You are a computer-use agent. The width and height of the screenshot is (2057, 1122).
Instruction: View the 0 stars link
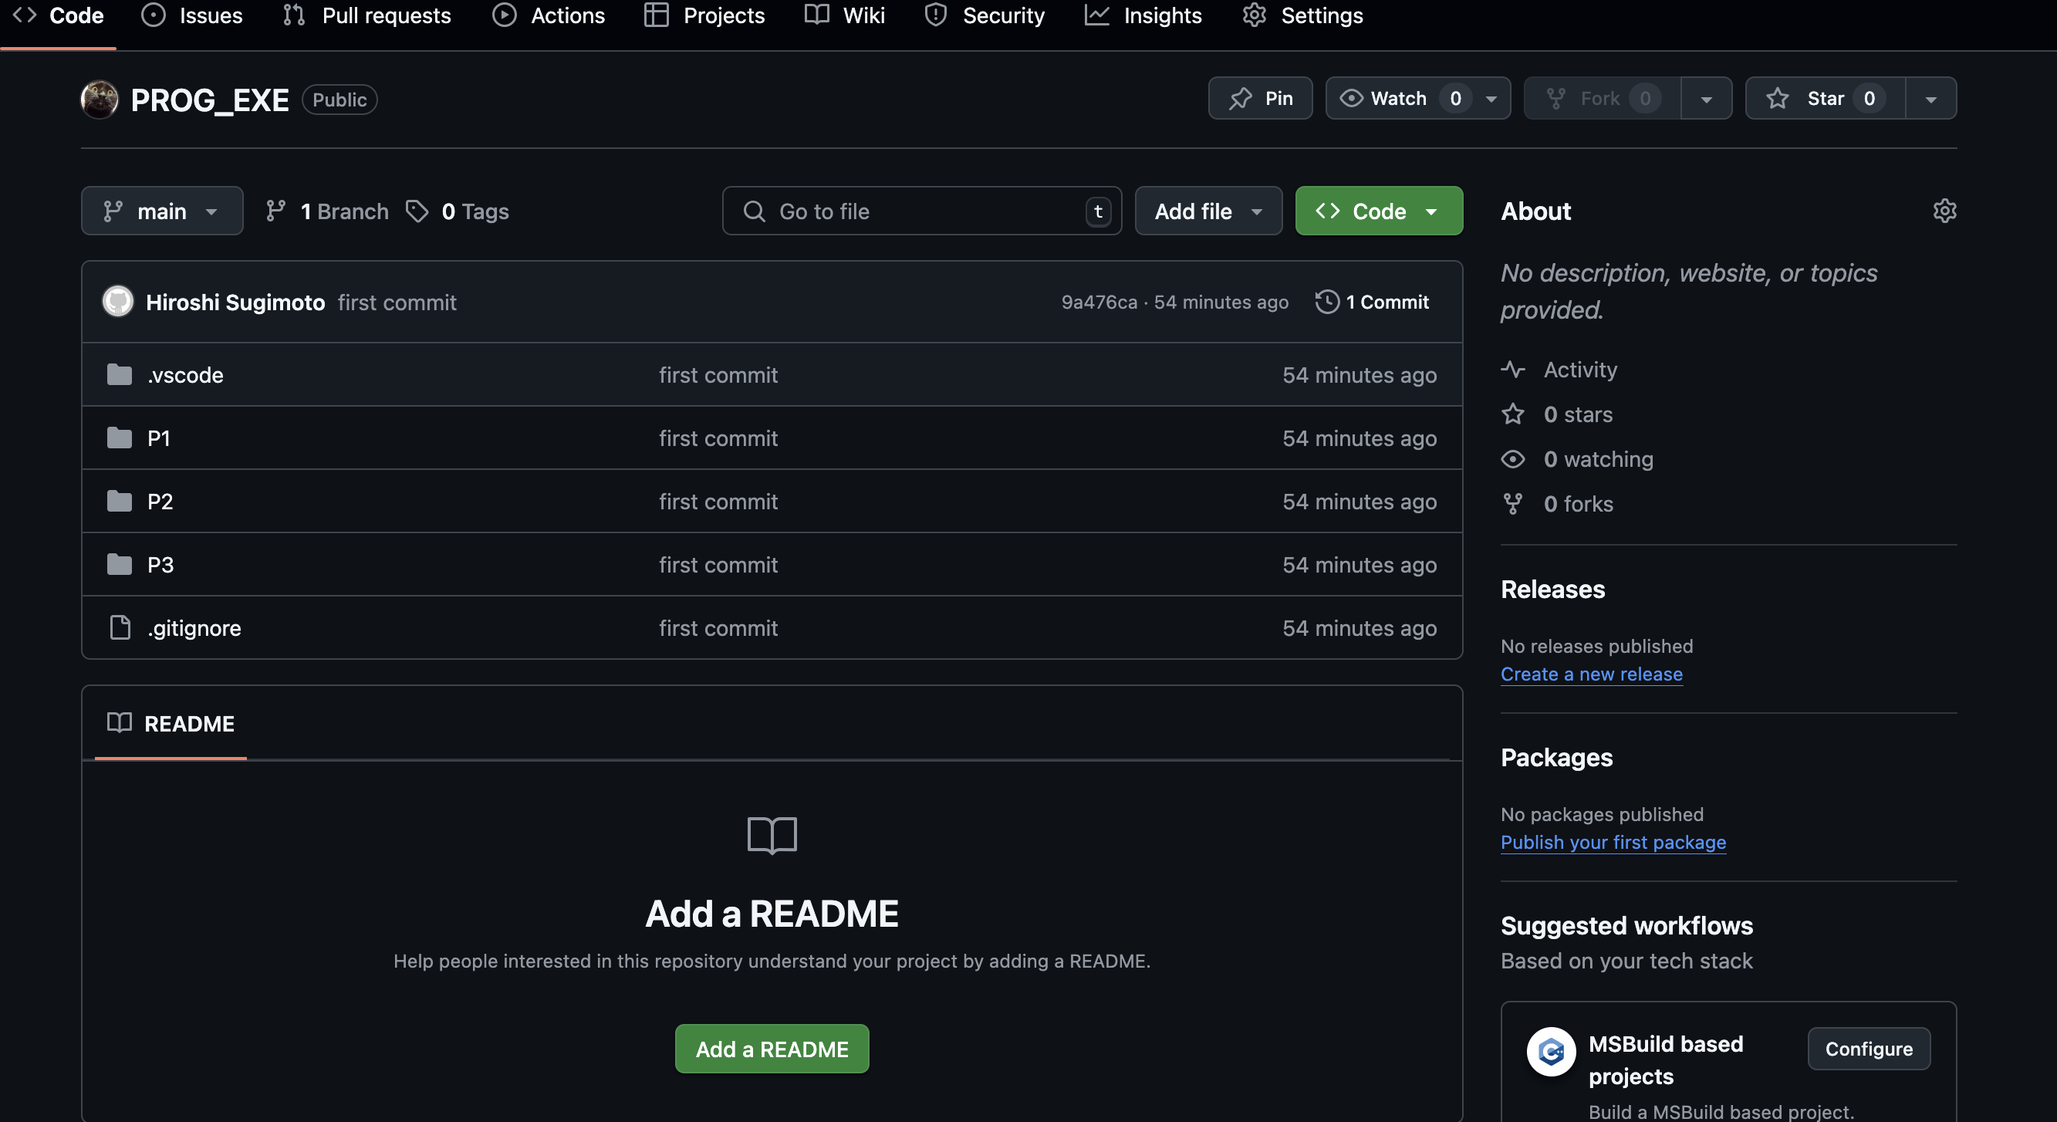[x=1556, y=414]
